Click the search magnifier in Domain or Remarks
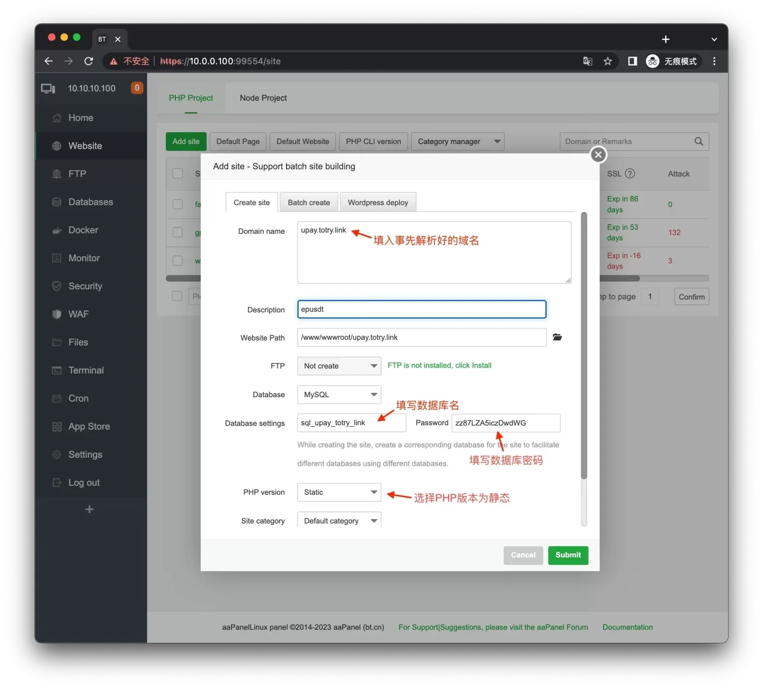This screenshot has width=763, height=689. (698, 142)
